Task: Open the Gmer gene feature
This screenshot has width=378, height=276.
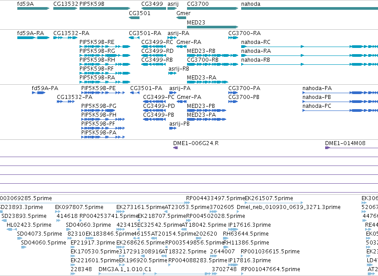Action: pyautogui.click(x=181, y=18)
